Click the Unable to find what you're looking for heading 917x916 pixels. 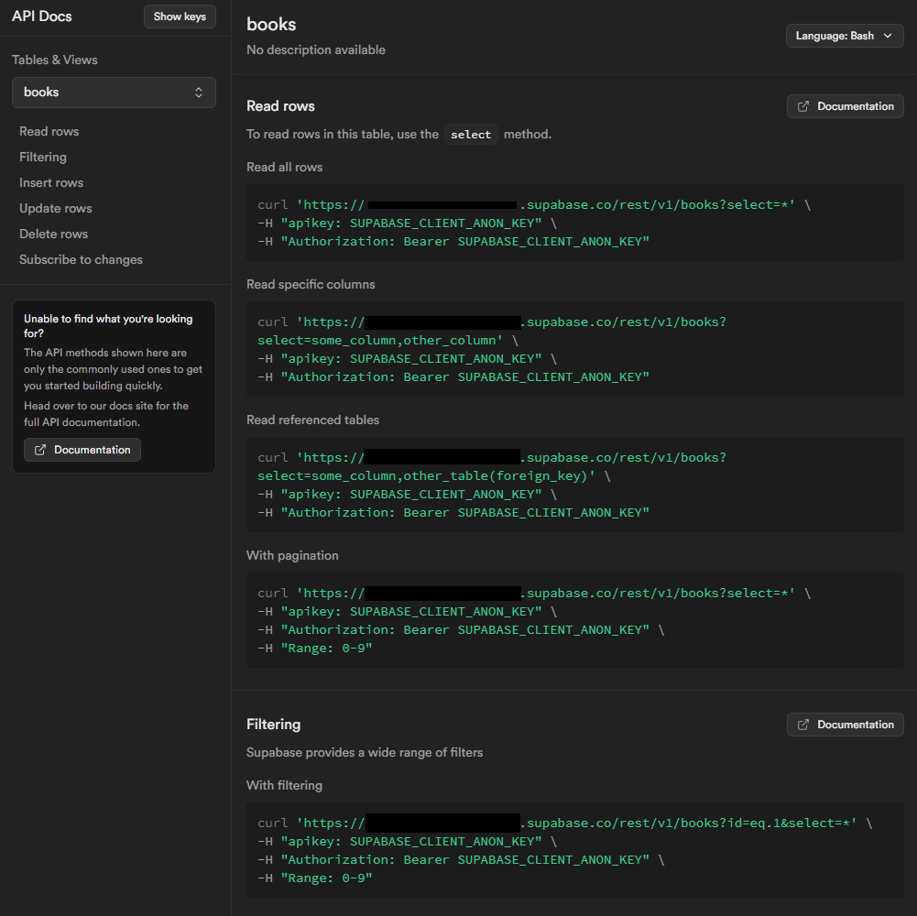point(108,326)
